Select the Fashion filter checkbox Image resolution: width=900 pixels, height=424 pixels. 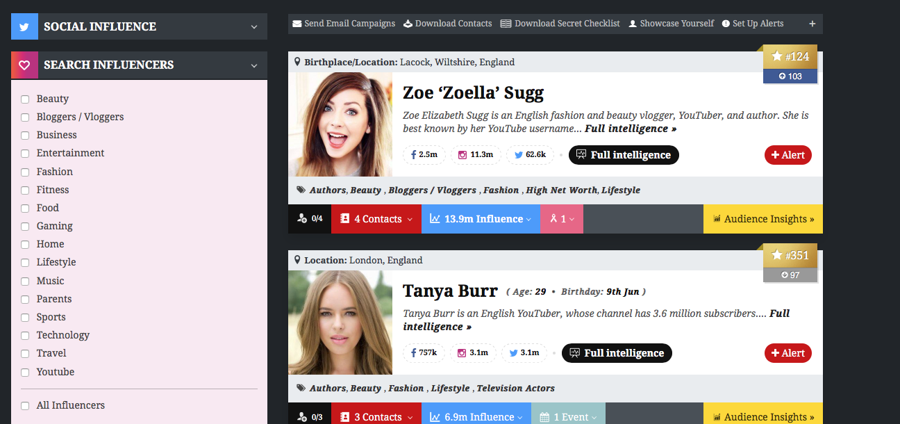coord(25,172)
